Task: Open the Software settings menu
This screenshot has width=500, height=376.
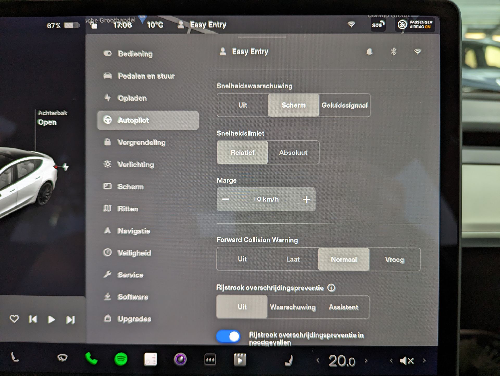Action: tap(133, 297)
